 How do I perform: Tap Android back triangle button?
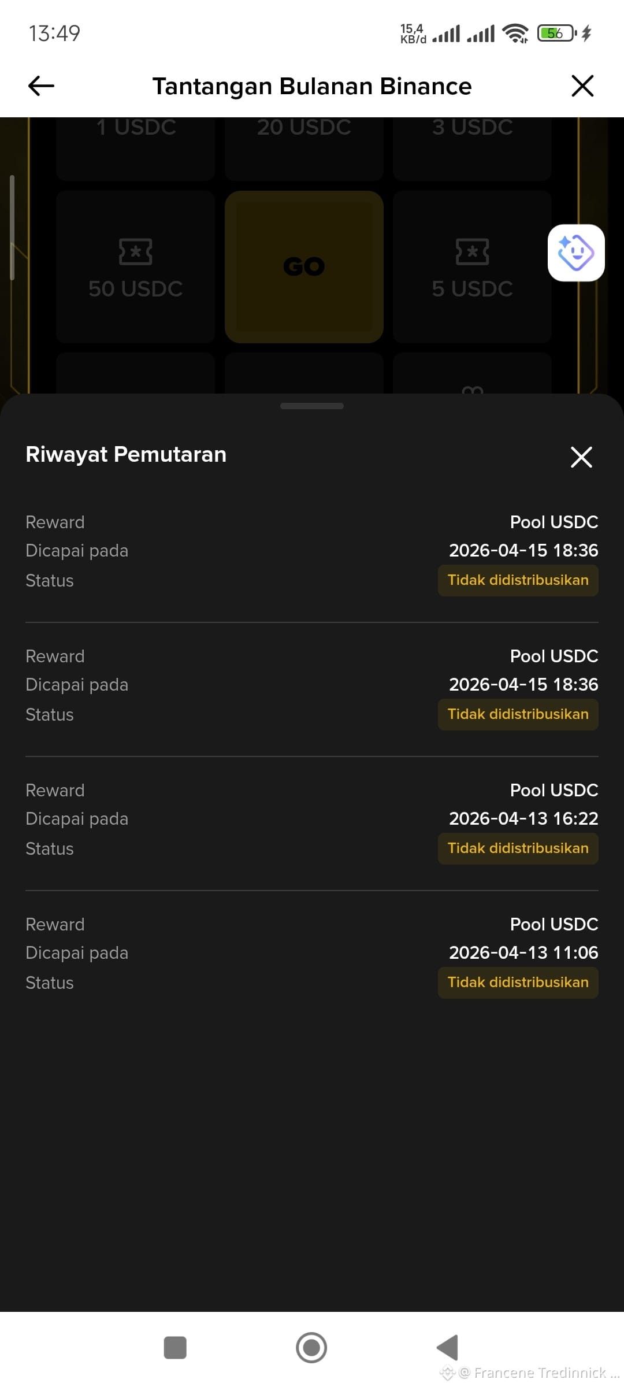[448, 1348]
